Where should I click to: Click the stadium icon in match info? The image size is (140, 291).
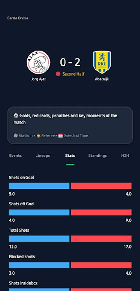coord(15,136)
